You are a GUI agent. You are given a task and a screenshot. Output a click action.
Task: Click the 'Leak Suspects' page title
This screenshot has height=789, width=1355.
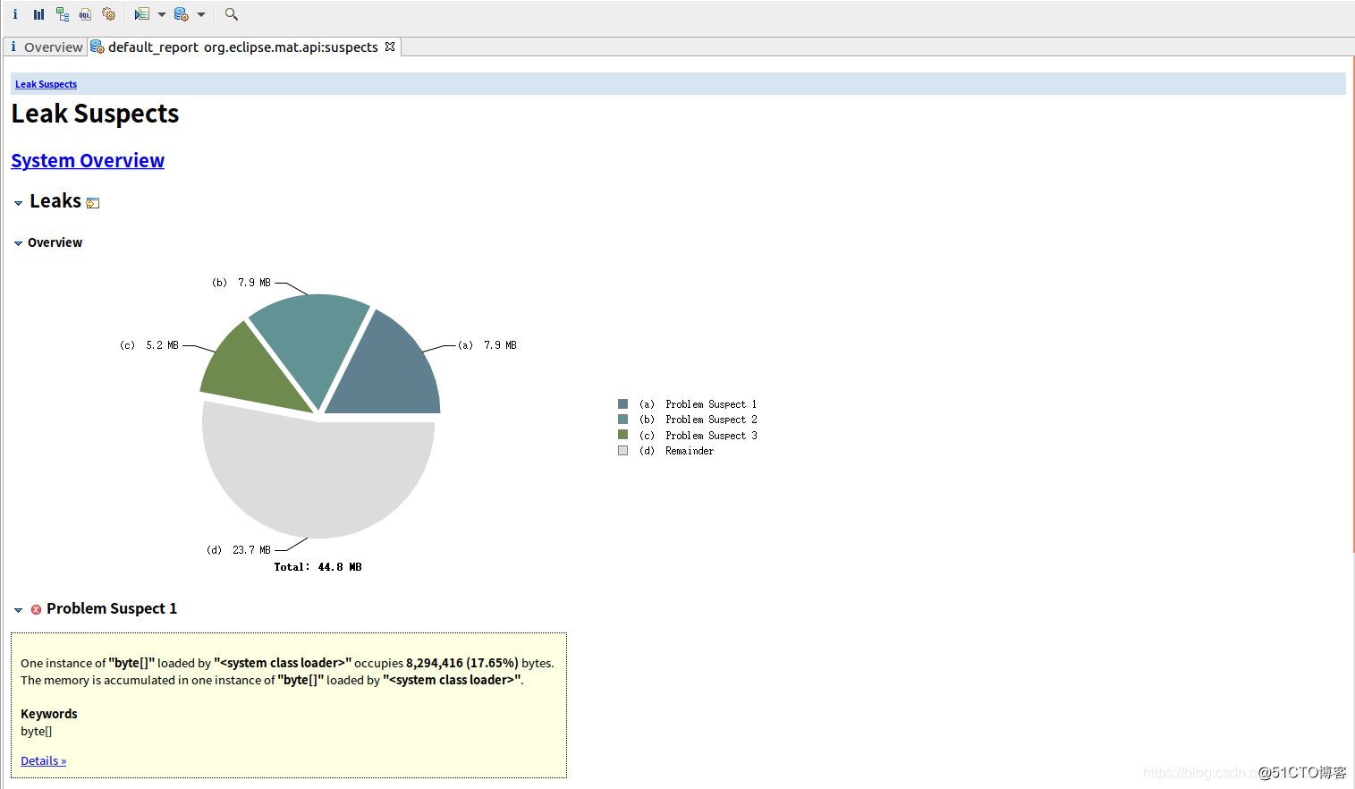[95, 114]
